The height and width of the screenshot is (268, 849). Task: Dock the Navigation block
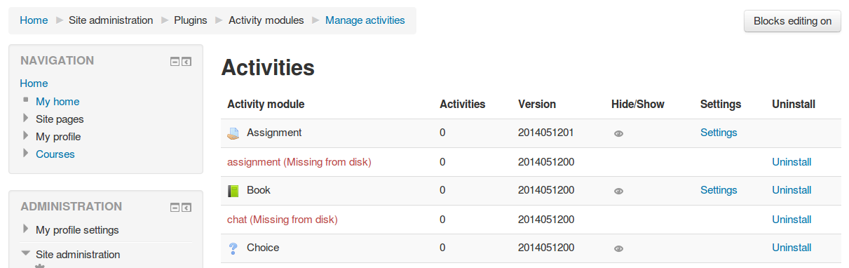click(x=186, y=62)
